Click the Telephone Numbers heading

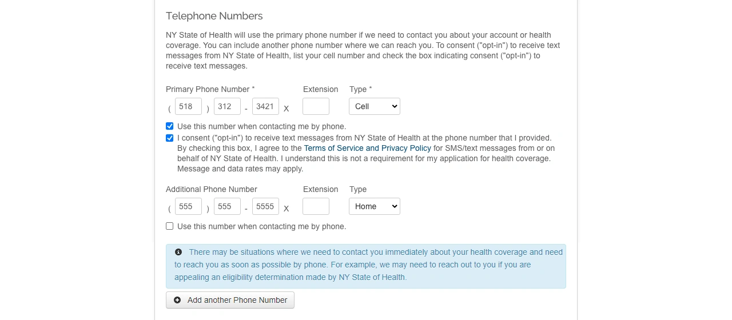(214, 16)
